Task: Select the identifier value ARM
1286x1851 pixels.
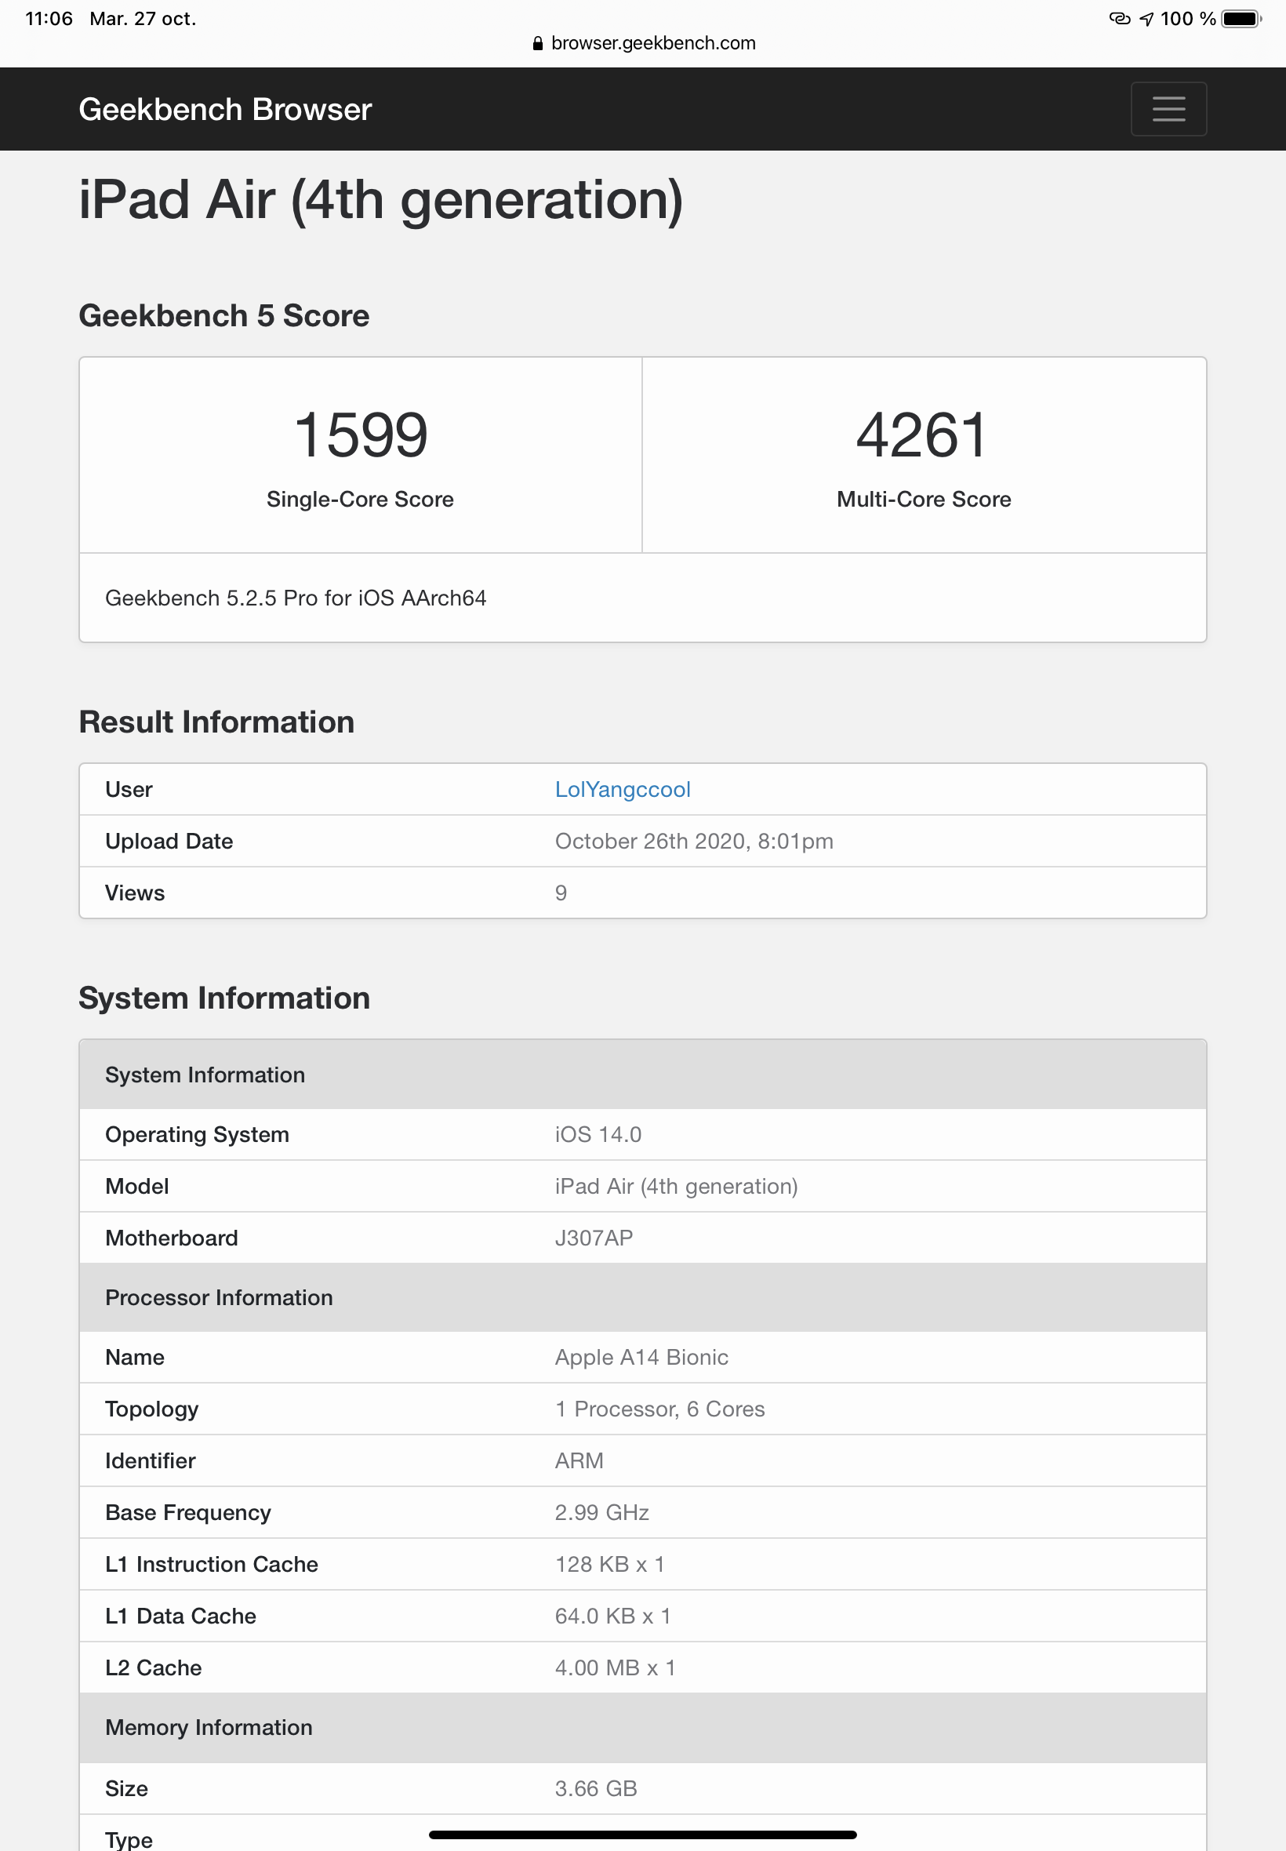Action: [x=579, y=1461]
